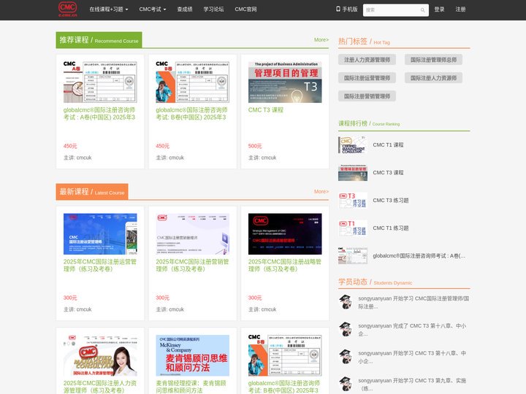Open avatar beside 完成了 CMC T3 第十八章 activity
The image size is (526, 394).
click(x=345, y=329)
